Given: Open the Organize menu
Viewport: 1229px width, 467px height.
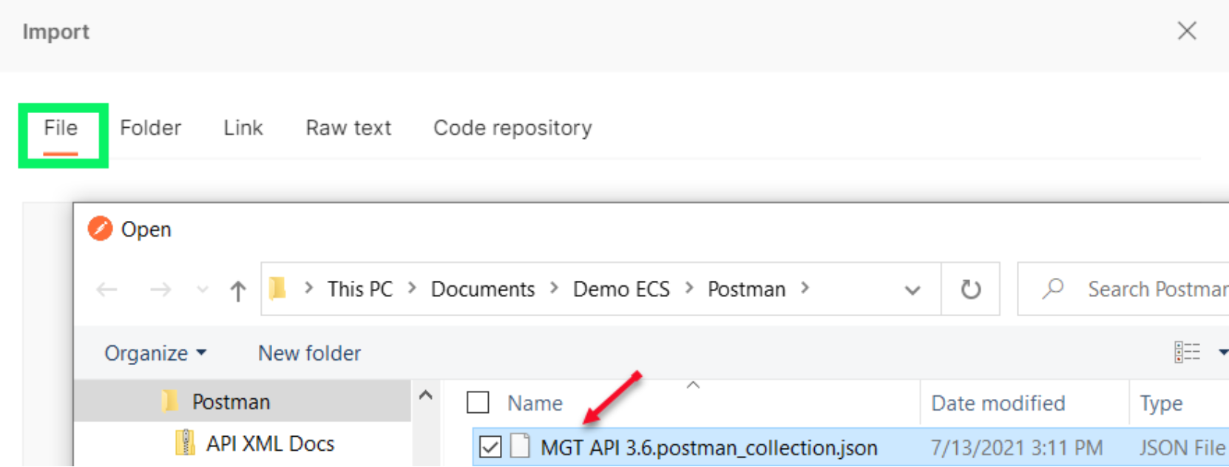Looking at the screenshot, I should pos(155,353).
